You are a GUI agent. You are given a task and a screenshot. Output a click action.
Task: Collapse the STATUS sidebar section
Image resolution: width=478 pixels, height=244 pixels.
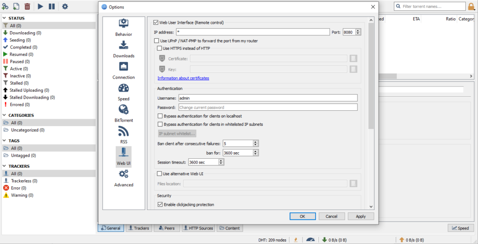coord(5,18)
